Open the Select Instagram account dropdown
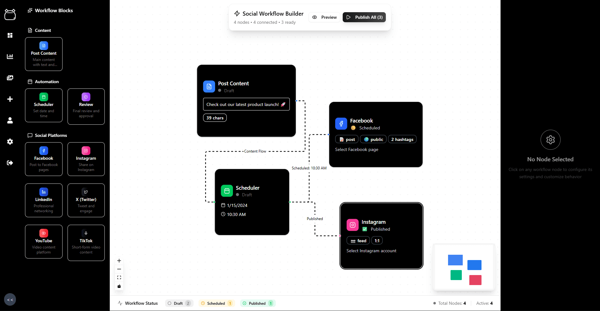The height and width of the screenshot is (311, 600). [371, 250]
